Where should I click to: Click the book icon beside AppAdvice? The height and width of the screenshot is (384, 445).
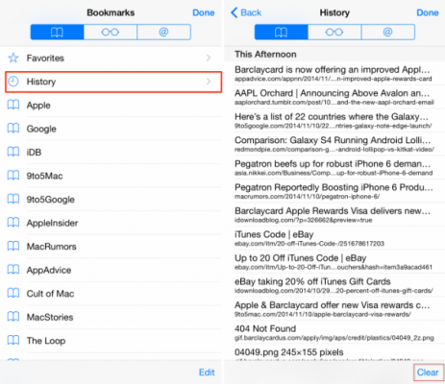(x=13, y=270)
